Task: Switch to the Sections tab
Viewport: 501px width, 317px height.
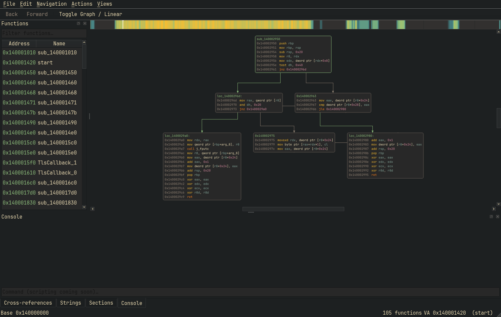Action: coord(101,303)
